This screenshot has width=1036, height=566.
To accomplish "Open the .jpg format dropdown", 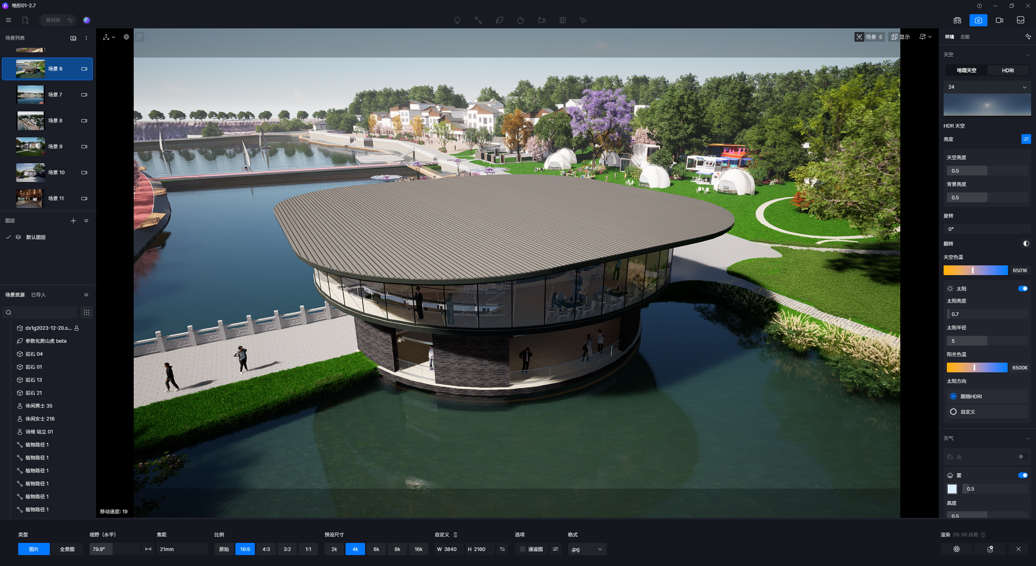I will pyautogui.click(x=586, y=549).
